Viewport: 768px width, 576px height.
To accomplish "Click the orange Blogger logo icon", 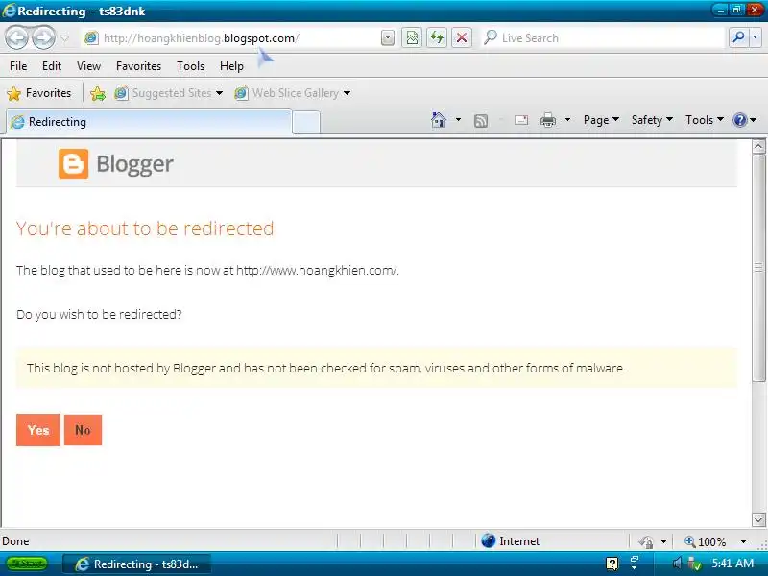I will point(74,163).
